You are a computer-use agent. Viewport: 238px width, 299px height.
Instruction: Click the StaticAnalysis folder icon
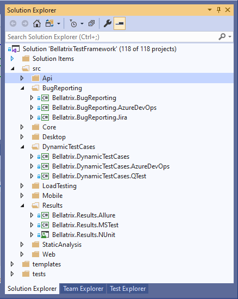(x=36, y=245)
